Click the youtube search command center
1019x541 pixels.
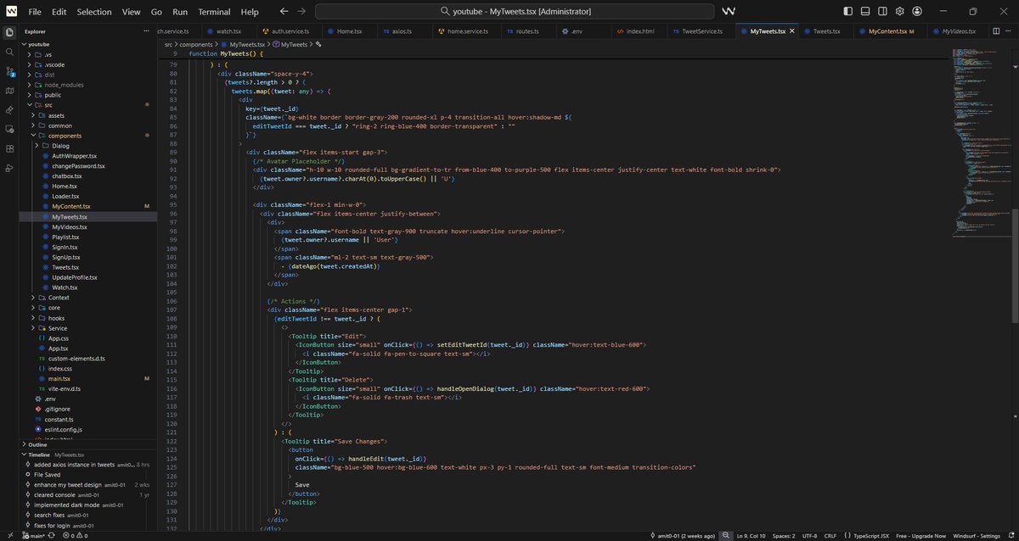[515, 11]
